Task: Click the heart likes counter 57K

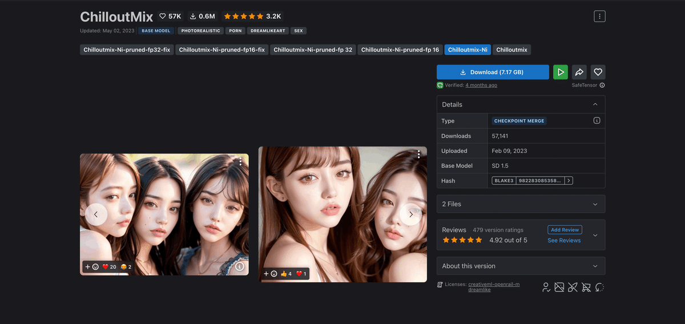Action: pyautogui.click(x=170, y=17)
